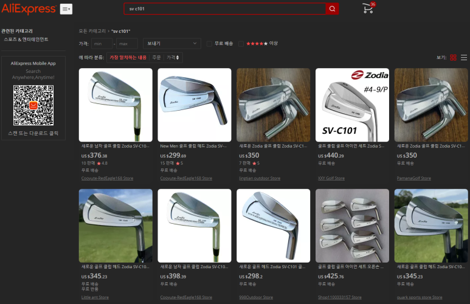The width and height of the screenshot is (470, 304).
Task: Click price US $440.29
Action: tap(331, 155)
